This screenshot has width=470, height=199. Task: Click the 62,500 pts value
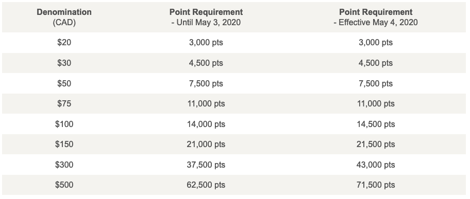(x=206, y=185)
